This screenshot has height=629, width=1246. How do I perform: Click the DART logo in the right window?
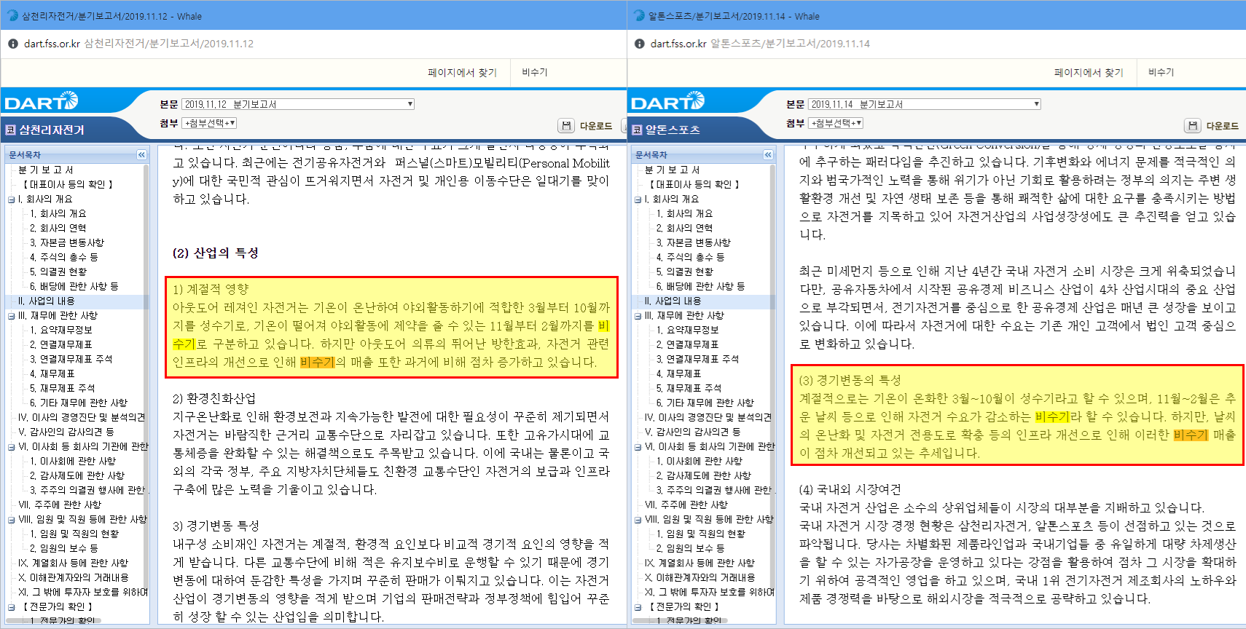668,101
